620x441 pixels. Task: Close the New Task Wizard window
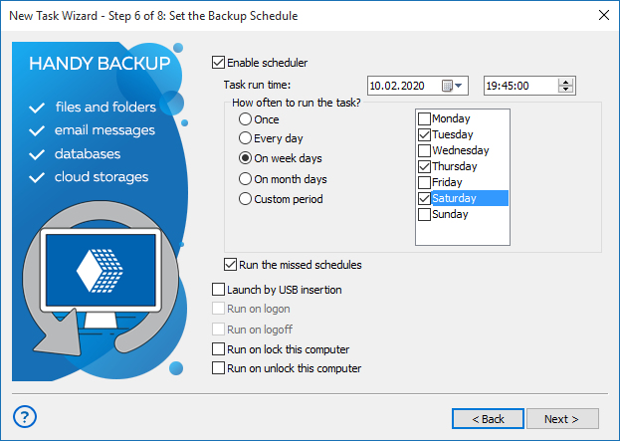[x=604, y=15]
